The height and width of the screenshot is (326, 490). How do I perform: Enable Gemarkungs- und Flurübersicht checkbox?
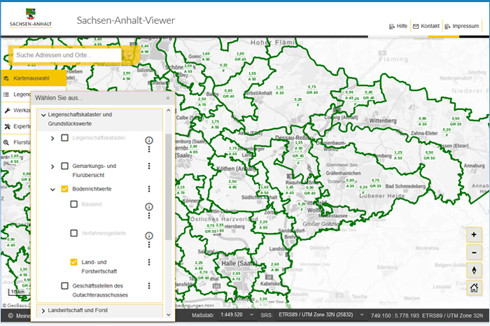coord(64,166)
